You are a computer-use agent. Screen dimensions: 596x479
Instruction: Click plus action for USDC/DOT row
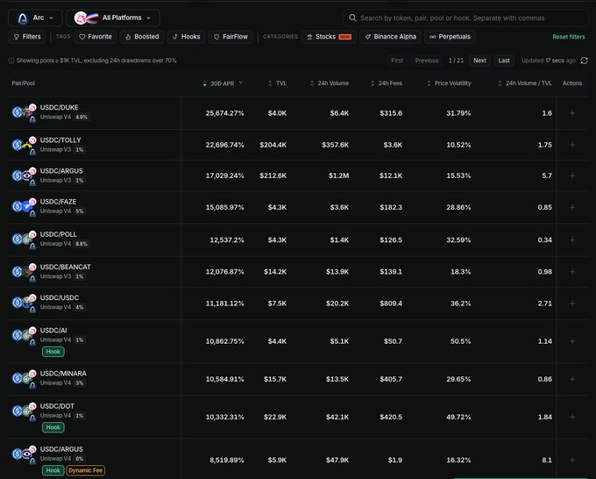pos(572,418)
